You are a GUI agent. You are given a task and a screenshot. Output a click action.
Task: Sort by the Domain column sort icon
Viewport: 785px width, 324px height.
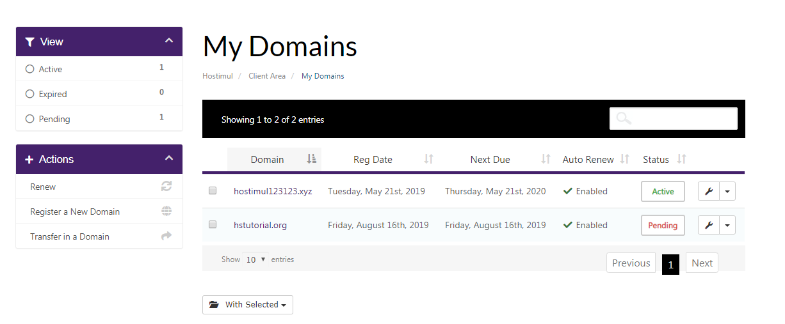click(x=311, y=159)
